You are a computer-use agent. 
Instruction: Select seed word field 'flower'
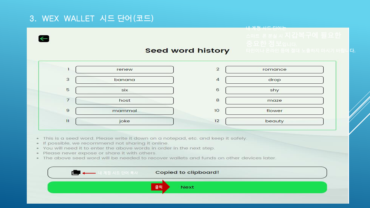coord(275,111)
